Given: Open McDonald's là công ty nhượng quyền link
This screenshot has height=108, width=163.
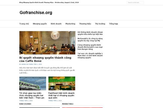Looking at the screenshot, I should coord(90,40).
